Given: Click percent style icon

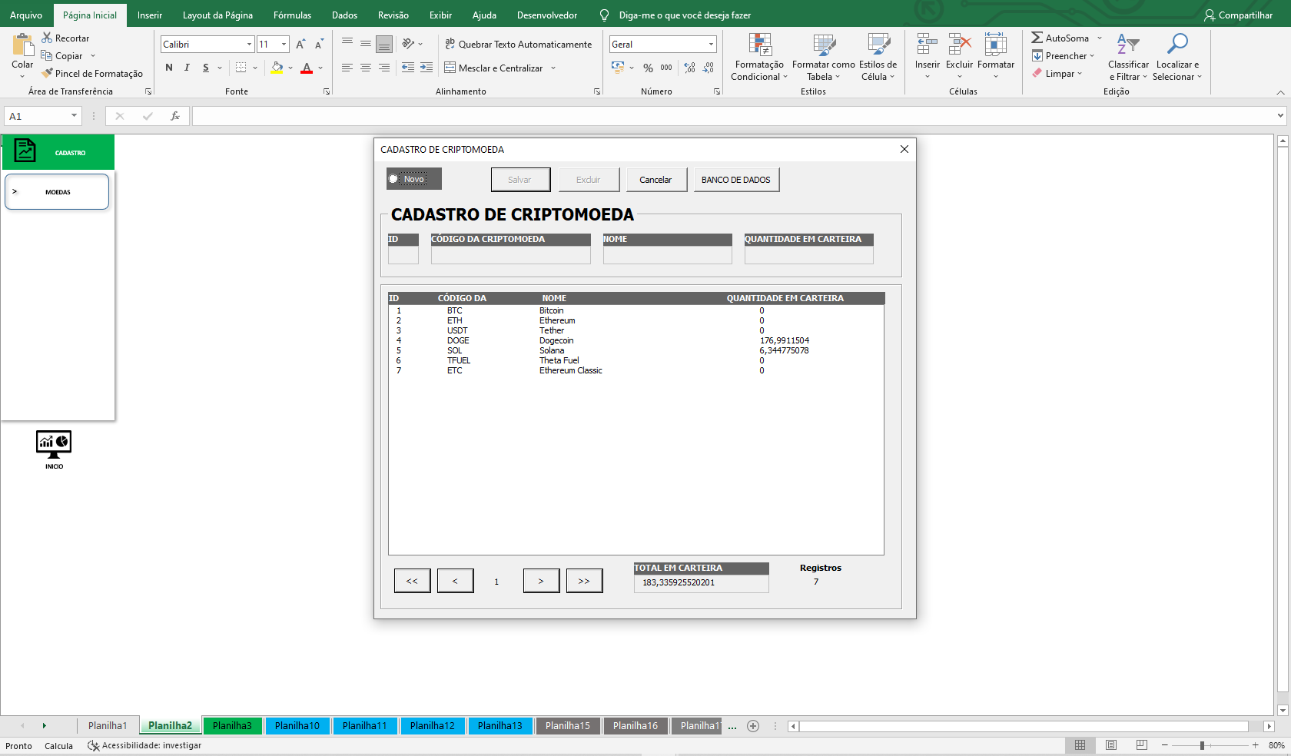Looking at the screenshot, I should [x=648, y=68].
